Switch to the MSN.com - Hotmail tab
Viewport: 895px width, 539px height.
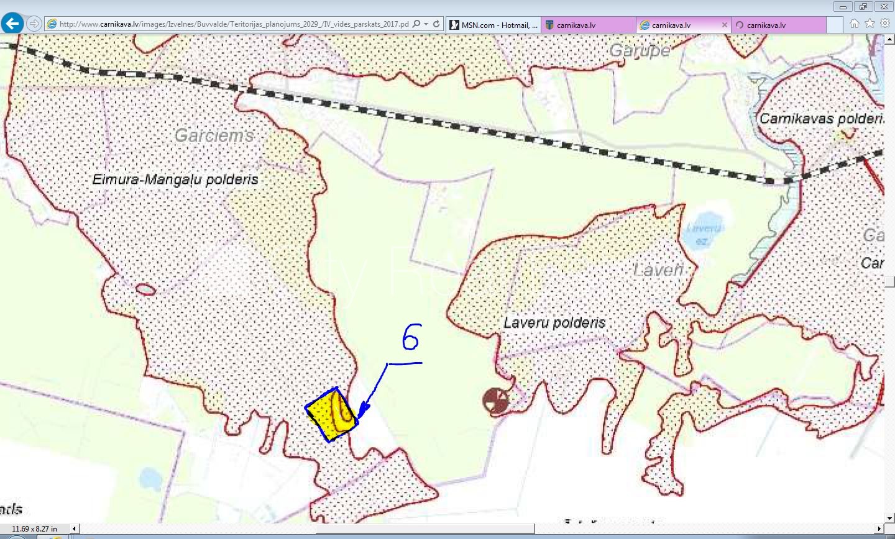494,25
